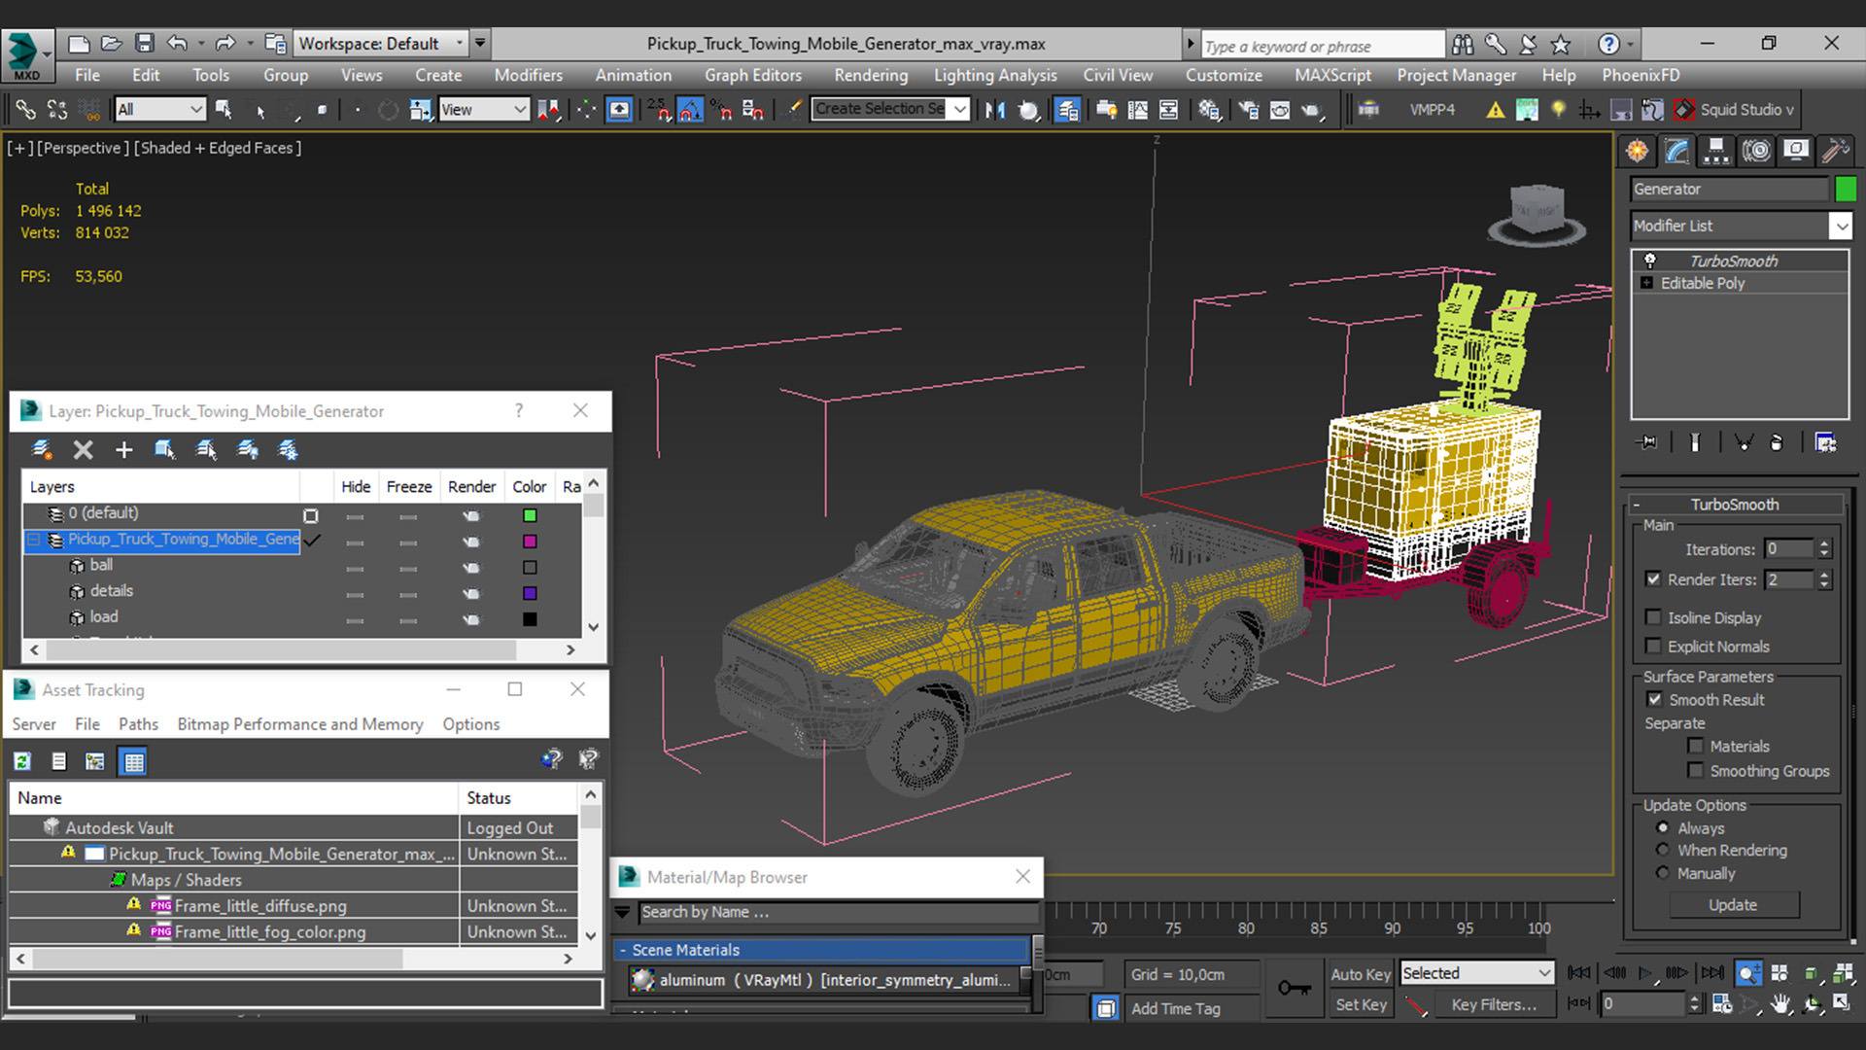Image resolution: width=1866 pixels, height=1050 pixels.
Task: Open the Paths menu in Asset Tracking
Action: click(x=138, y=724)
